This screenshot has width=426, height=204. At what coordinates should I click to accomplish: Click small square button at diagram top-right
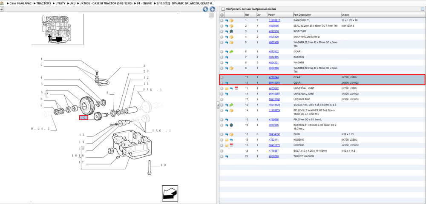click(211, 15)
